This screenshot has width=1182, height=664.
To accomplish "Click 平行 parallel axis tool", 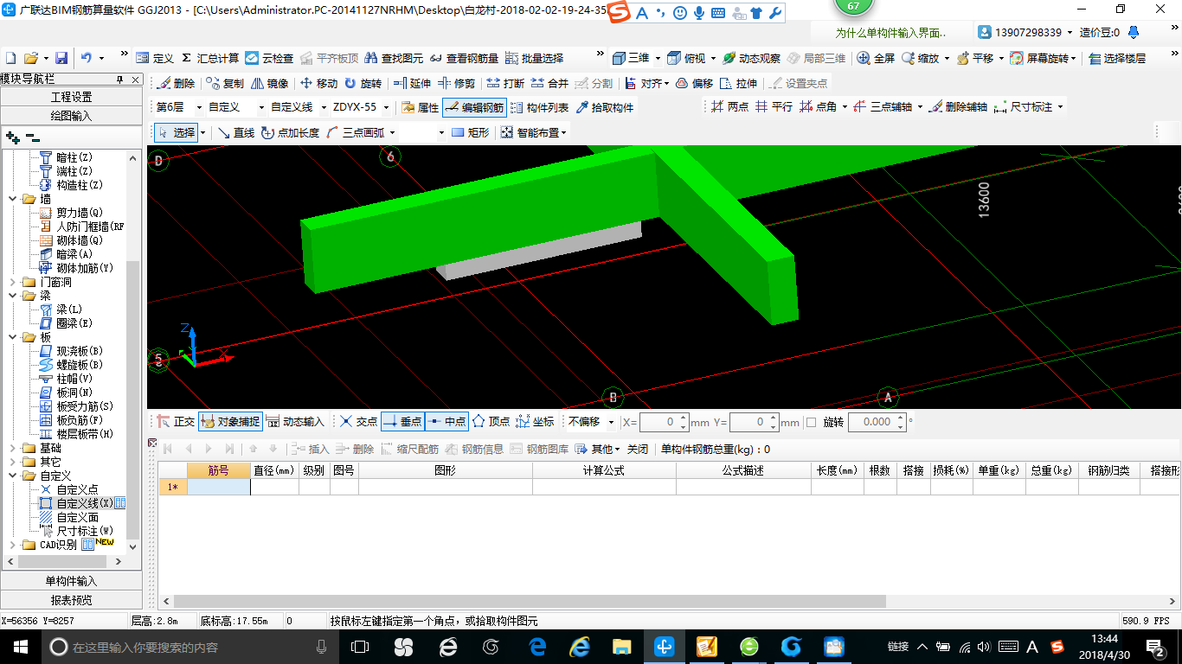I will (x=774, y=106).
